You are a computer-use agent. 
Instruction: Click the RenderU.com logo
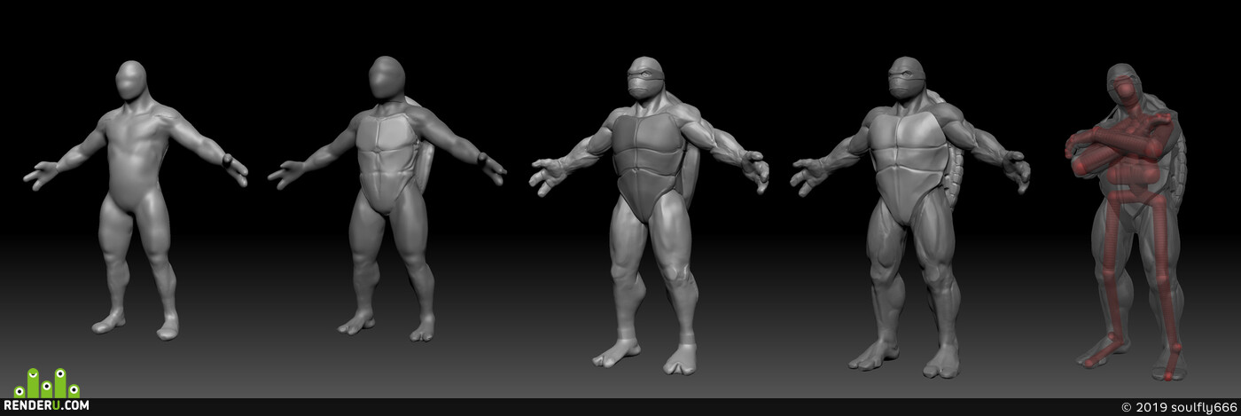tap(47, 390)
